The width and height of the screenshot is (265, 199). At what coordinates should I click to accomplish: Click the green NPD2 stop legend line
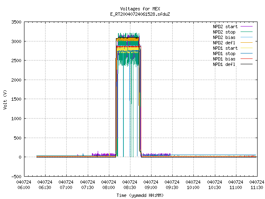click(x=247, y=32)
